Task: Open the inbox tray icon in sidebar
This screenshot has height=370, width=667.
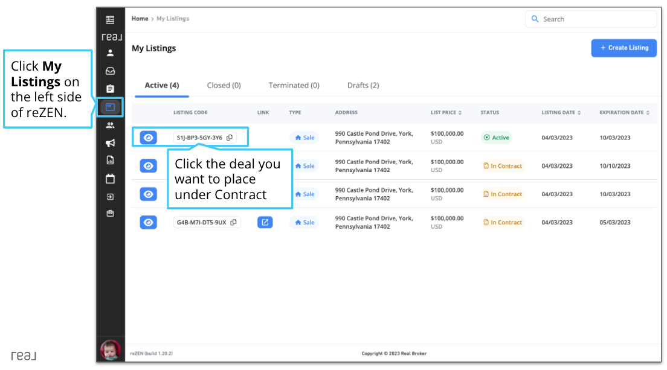Action: 110,71
